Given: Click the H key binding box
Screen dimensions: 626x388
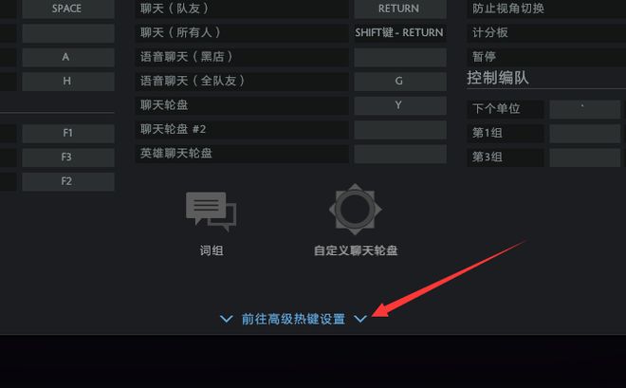Looking at the screenshot, I should (68, 81).
